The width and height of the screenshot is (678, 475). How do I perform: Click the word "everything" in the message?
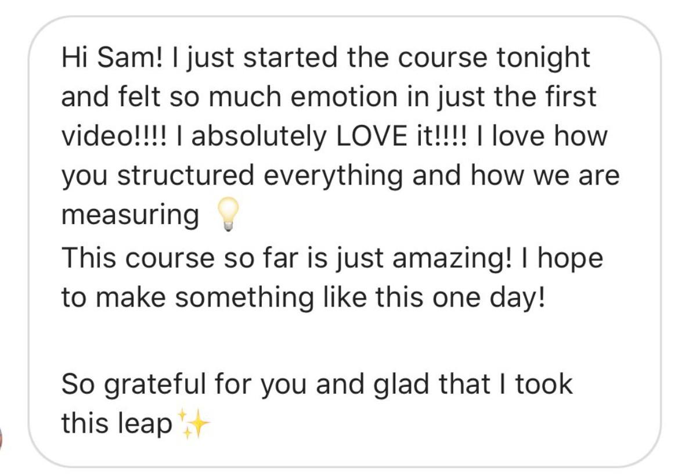[333, 176]
